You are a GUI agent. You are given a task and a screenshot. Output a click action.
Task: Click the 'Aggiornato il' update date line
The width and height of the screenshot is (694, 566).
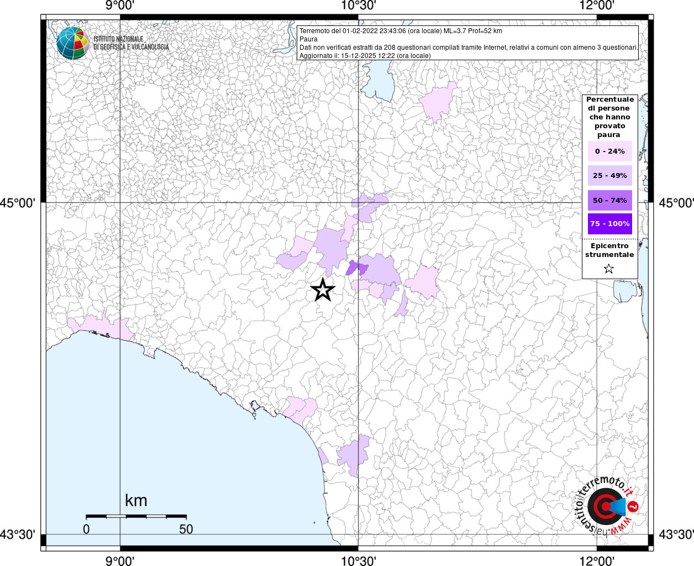[x=365, y=56]
